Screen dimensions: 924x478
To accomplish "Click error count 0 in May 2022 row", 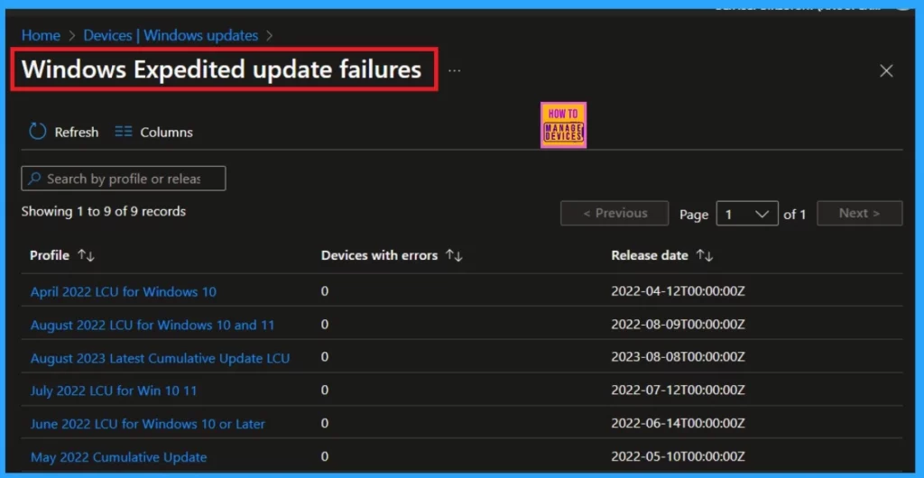I will tap(325, 457).
